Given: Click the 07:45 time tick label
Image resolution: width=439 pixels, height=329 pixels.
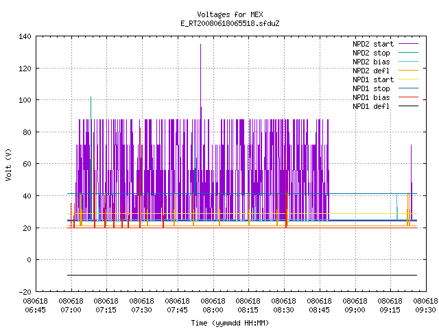Looking at the screenshot, I should coord(177,310).
